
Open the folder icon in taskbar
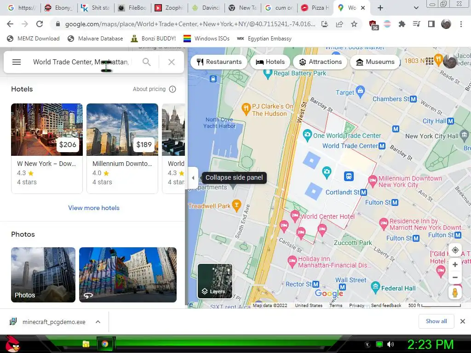86,344
